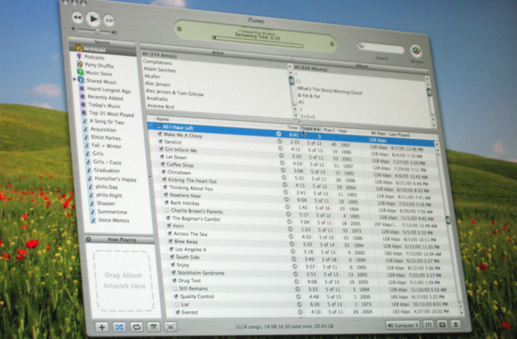517x339 pixels.
Task: Select Andrew Bird in artist list
Action: point(161,106)
